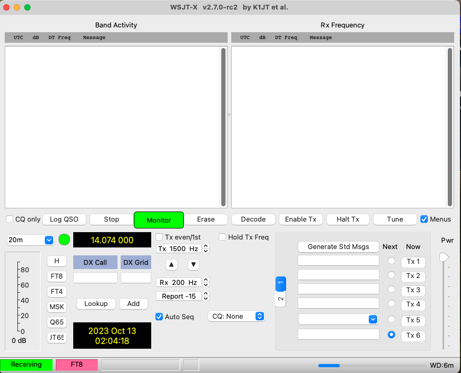Image resolution: width=461 pixels, height=373 pixels.
Task: Click the Decode button
Action: pyautogui.click(x=253, y=219)
